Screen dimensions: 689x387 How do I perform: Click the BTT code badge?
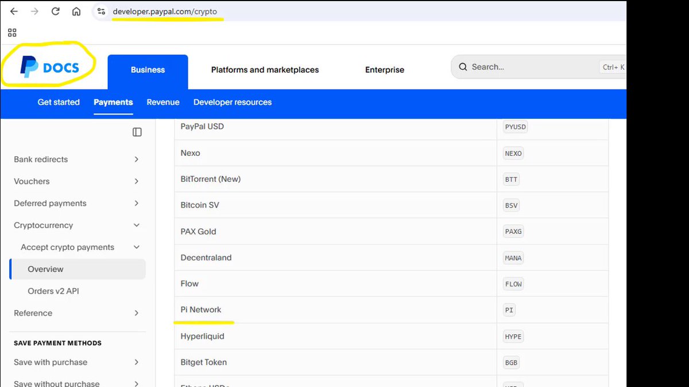(511, 179)
